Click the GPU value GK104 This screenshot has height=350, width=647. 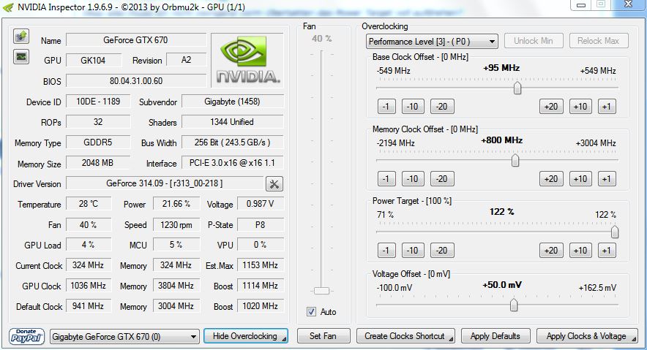pyautogui.click(x=94, y=60)
